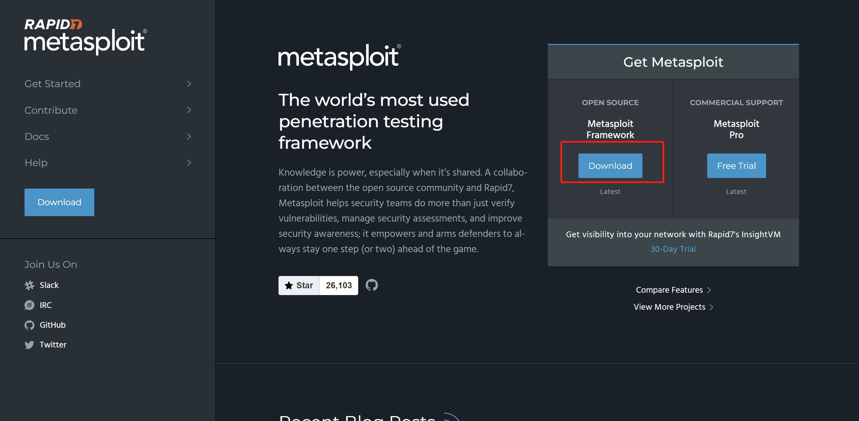Click the Rapid7 Metasploit sidebar logo
Image resolution: width=859 pixels, height=421 pixels.
tap(85, 36)
